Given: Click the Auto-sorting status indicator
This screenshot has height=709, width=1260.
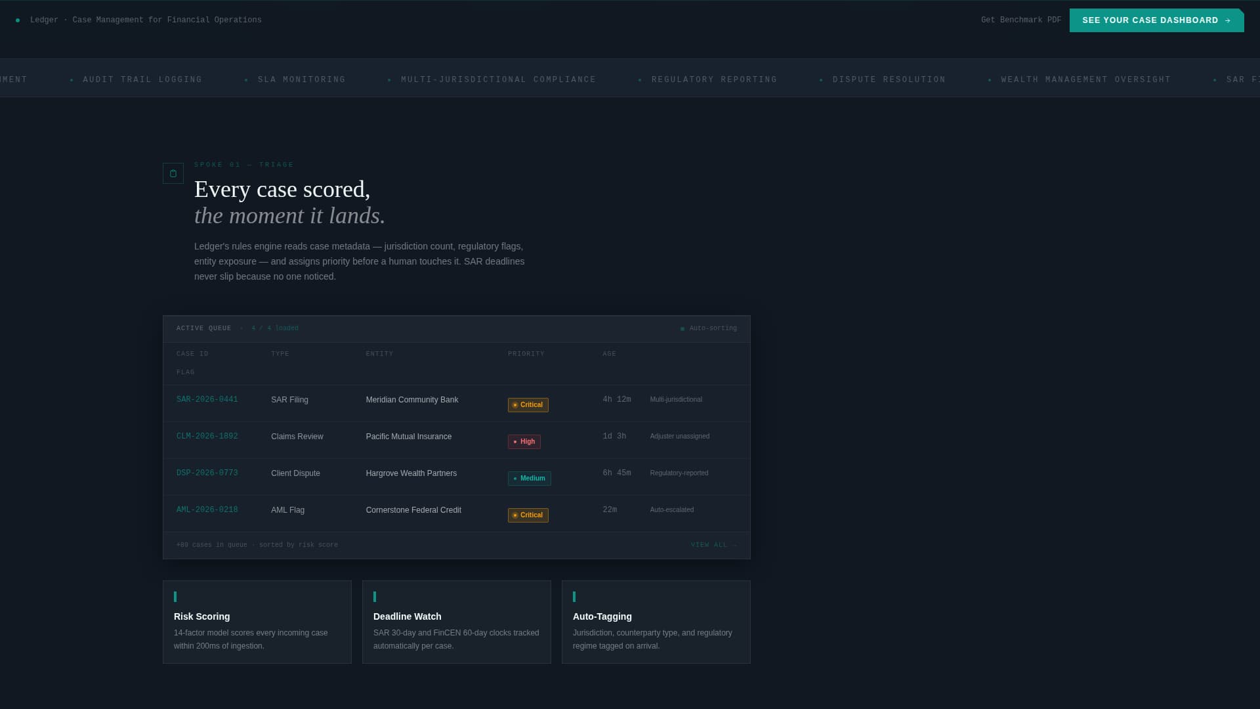Looking at the screenshot, I should click(x=709, y=329).
